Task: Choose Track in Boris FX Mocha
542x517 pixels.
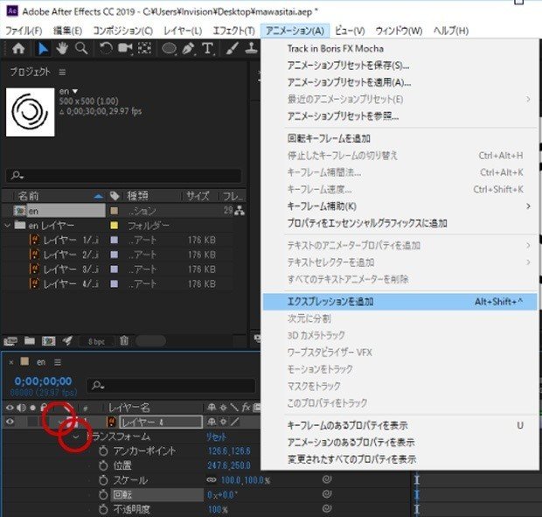Action: pyautogui.click(x=400, y=49)
